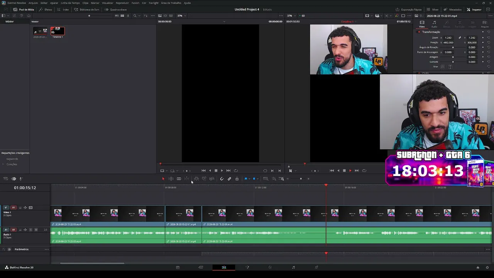Adjust the Arfagem slider
The width and height of the screenshot is (494, 278).
[453, 57]
